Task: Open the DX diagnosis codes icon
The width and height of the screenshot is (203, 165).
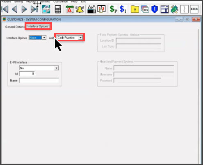Action: pos(145,9)
